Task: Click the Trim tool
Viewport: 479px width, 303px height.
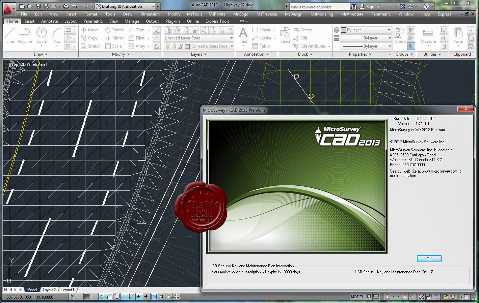Action: coord(137,30)
